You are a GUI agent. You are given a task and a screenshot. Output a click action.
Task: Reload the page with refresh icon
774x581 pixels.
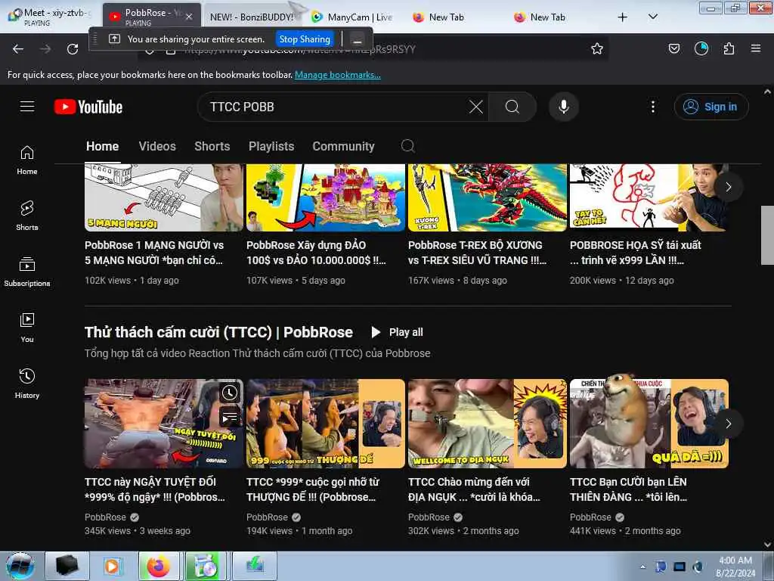pos(73,49)
